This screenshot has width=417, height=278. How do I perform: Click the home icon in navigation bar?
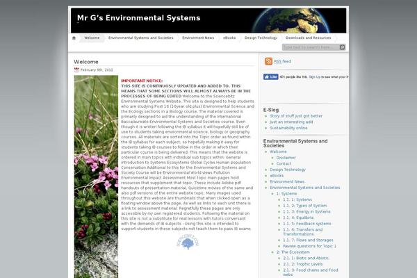click(74, 38)
